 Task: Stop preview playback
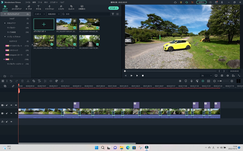(143, 76)
